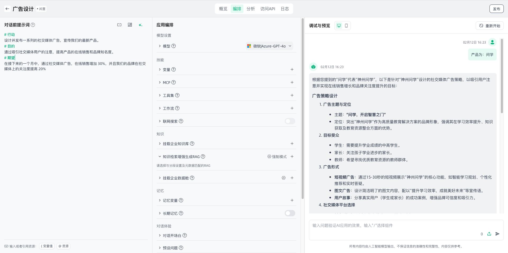The image size is (508, 253).
Task: Click the 发布 button
Action: pyautogui.click(x=496, y=9)
